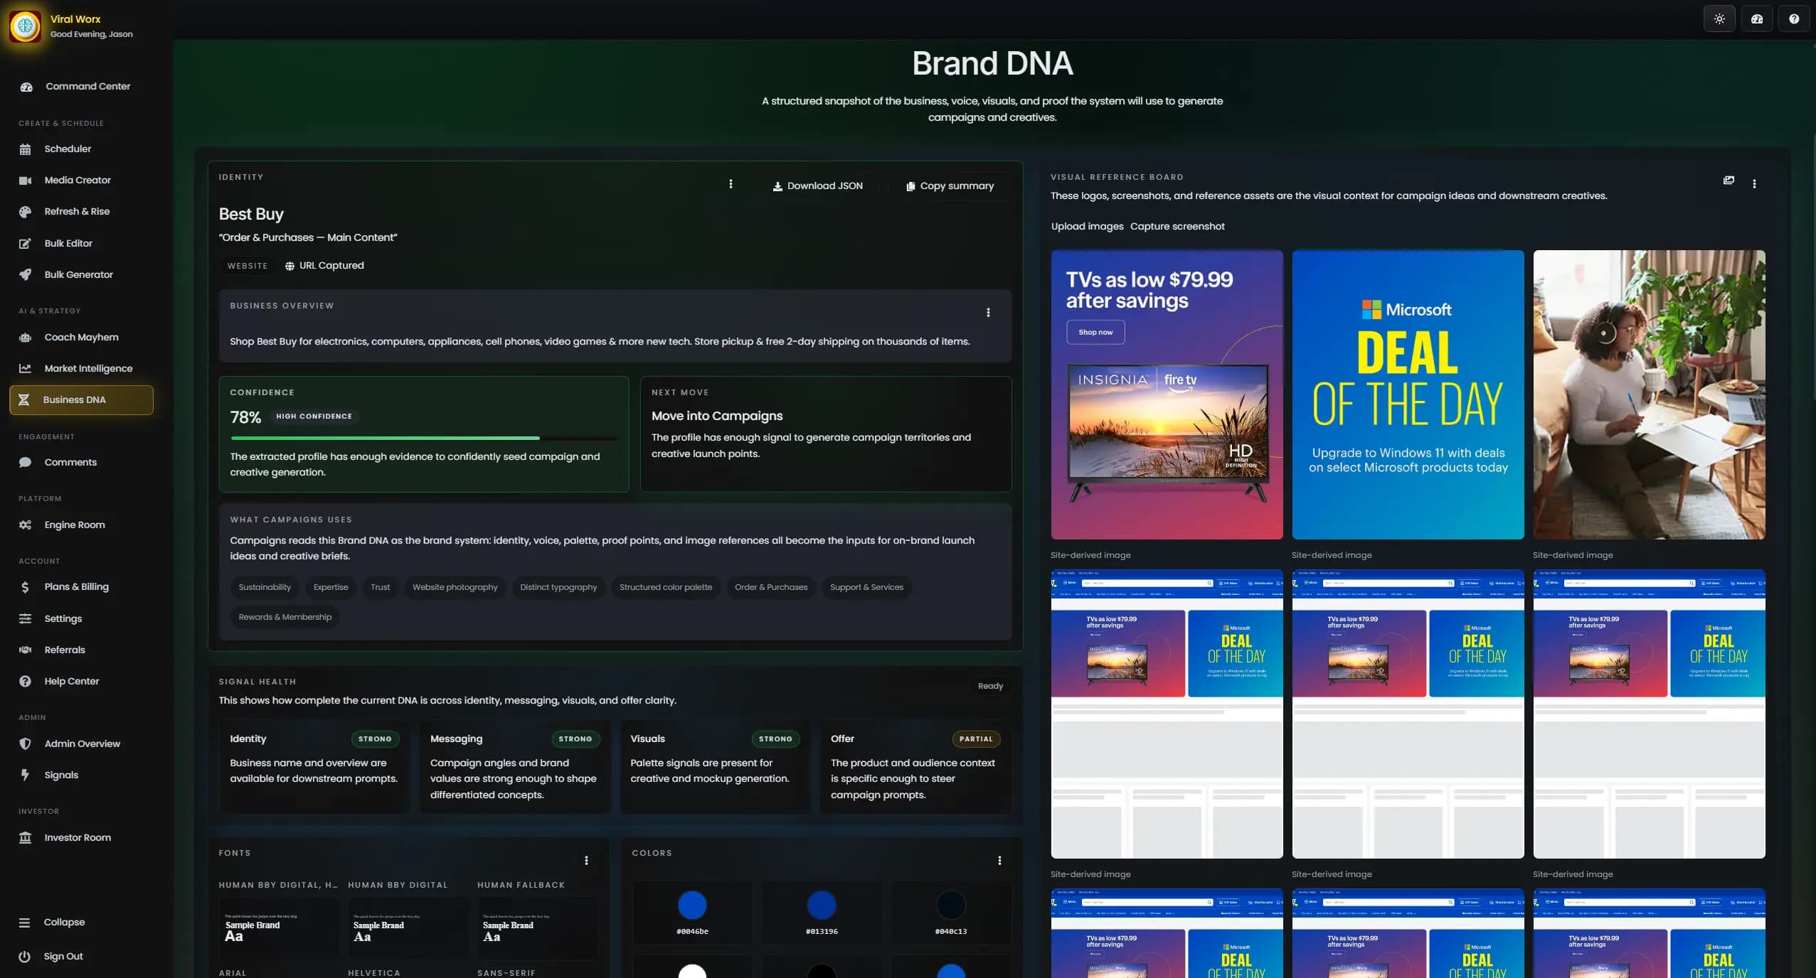Click the Human Fallback font sample

(538, 928)
